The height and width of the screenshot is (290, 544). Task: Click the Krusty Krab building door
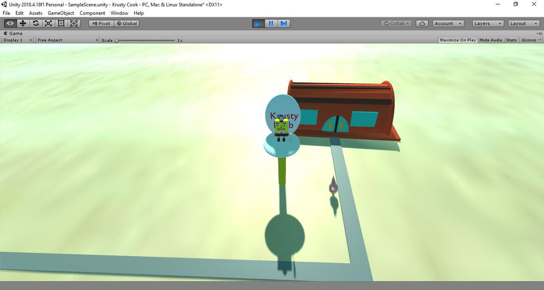336,124
